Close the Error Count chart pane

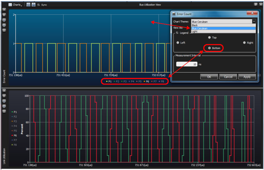[x=4, y=9]
